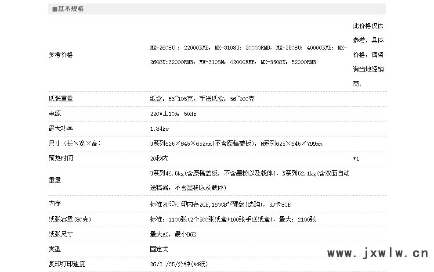Click the MX-2608U price list text
This screenshot has height=272, width=434.
tap(248, 55)
